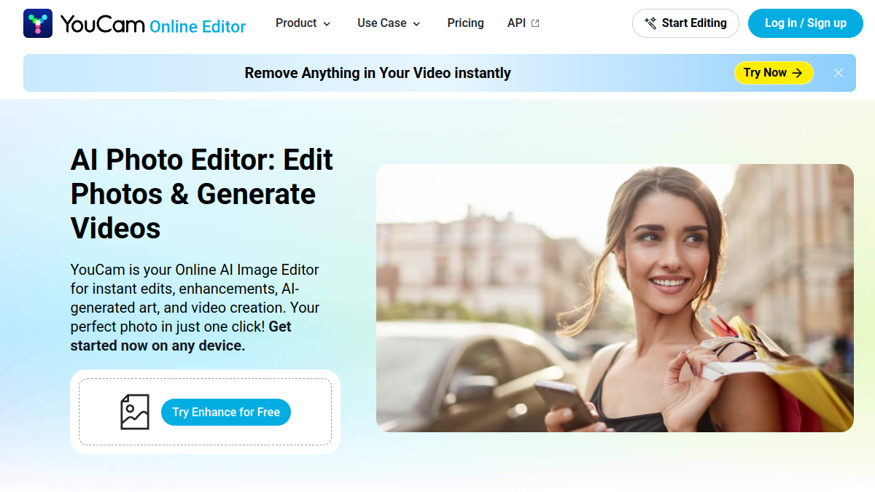875x492 pixels.
Task: Click the yellow Try Now button
Action: coord(774,73)
